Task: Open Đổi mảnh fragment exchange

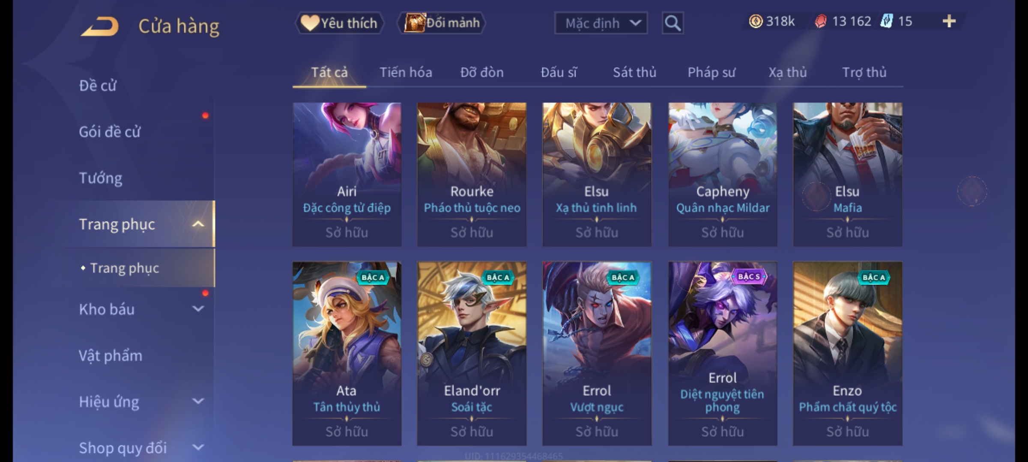Action: pos(442,23)
